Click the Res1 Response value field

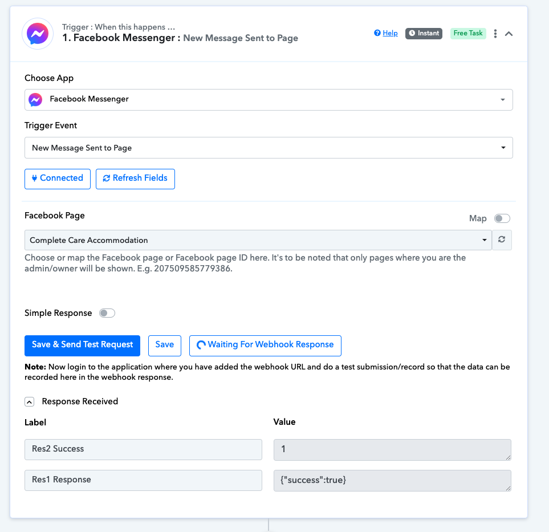point(392,481)
